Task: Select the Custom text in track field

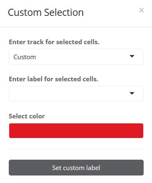Action: tap(25, 57)
